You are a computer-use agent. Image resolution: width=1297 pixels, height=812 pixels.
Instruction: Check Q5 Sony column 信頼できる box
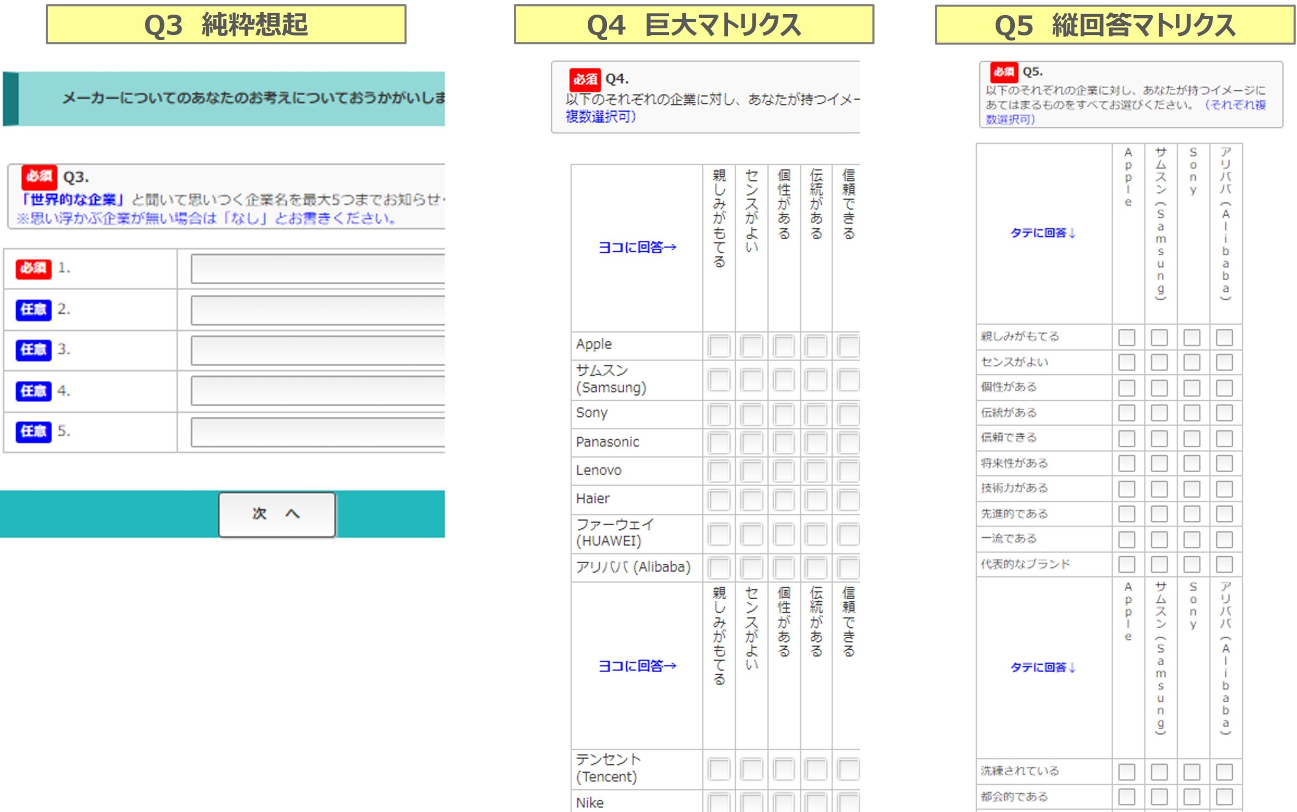click(x=1191, y=438)
